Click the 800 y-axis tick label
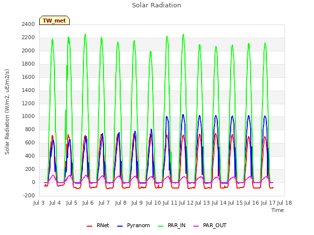This screenshot has height=235, width=314. (x=30, y=129)
